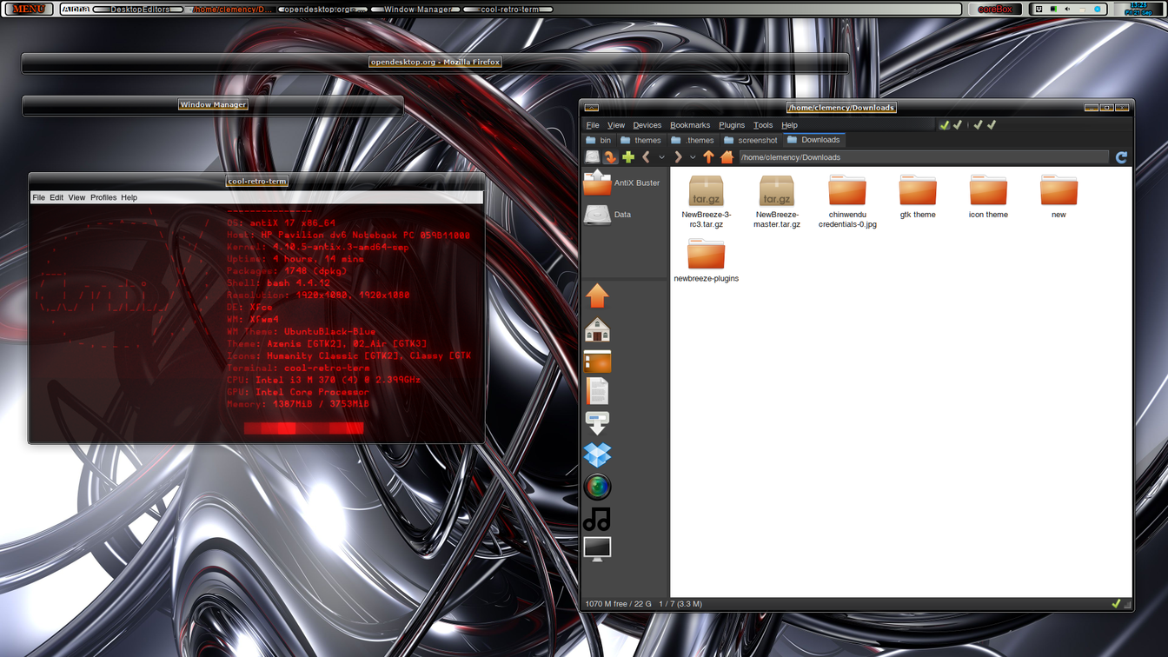Go to home folder via toolbar house icon

point(727,157)
